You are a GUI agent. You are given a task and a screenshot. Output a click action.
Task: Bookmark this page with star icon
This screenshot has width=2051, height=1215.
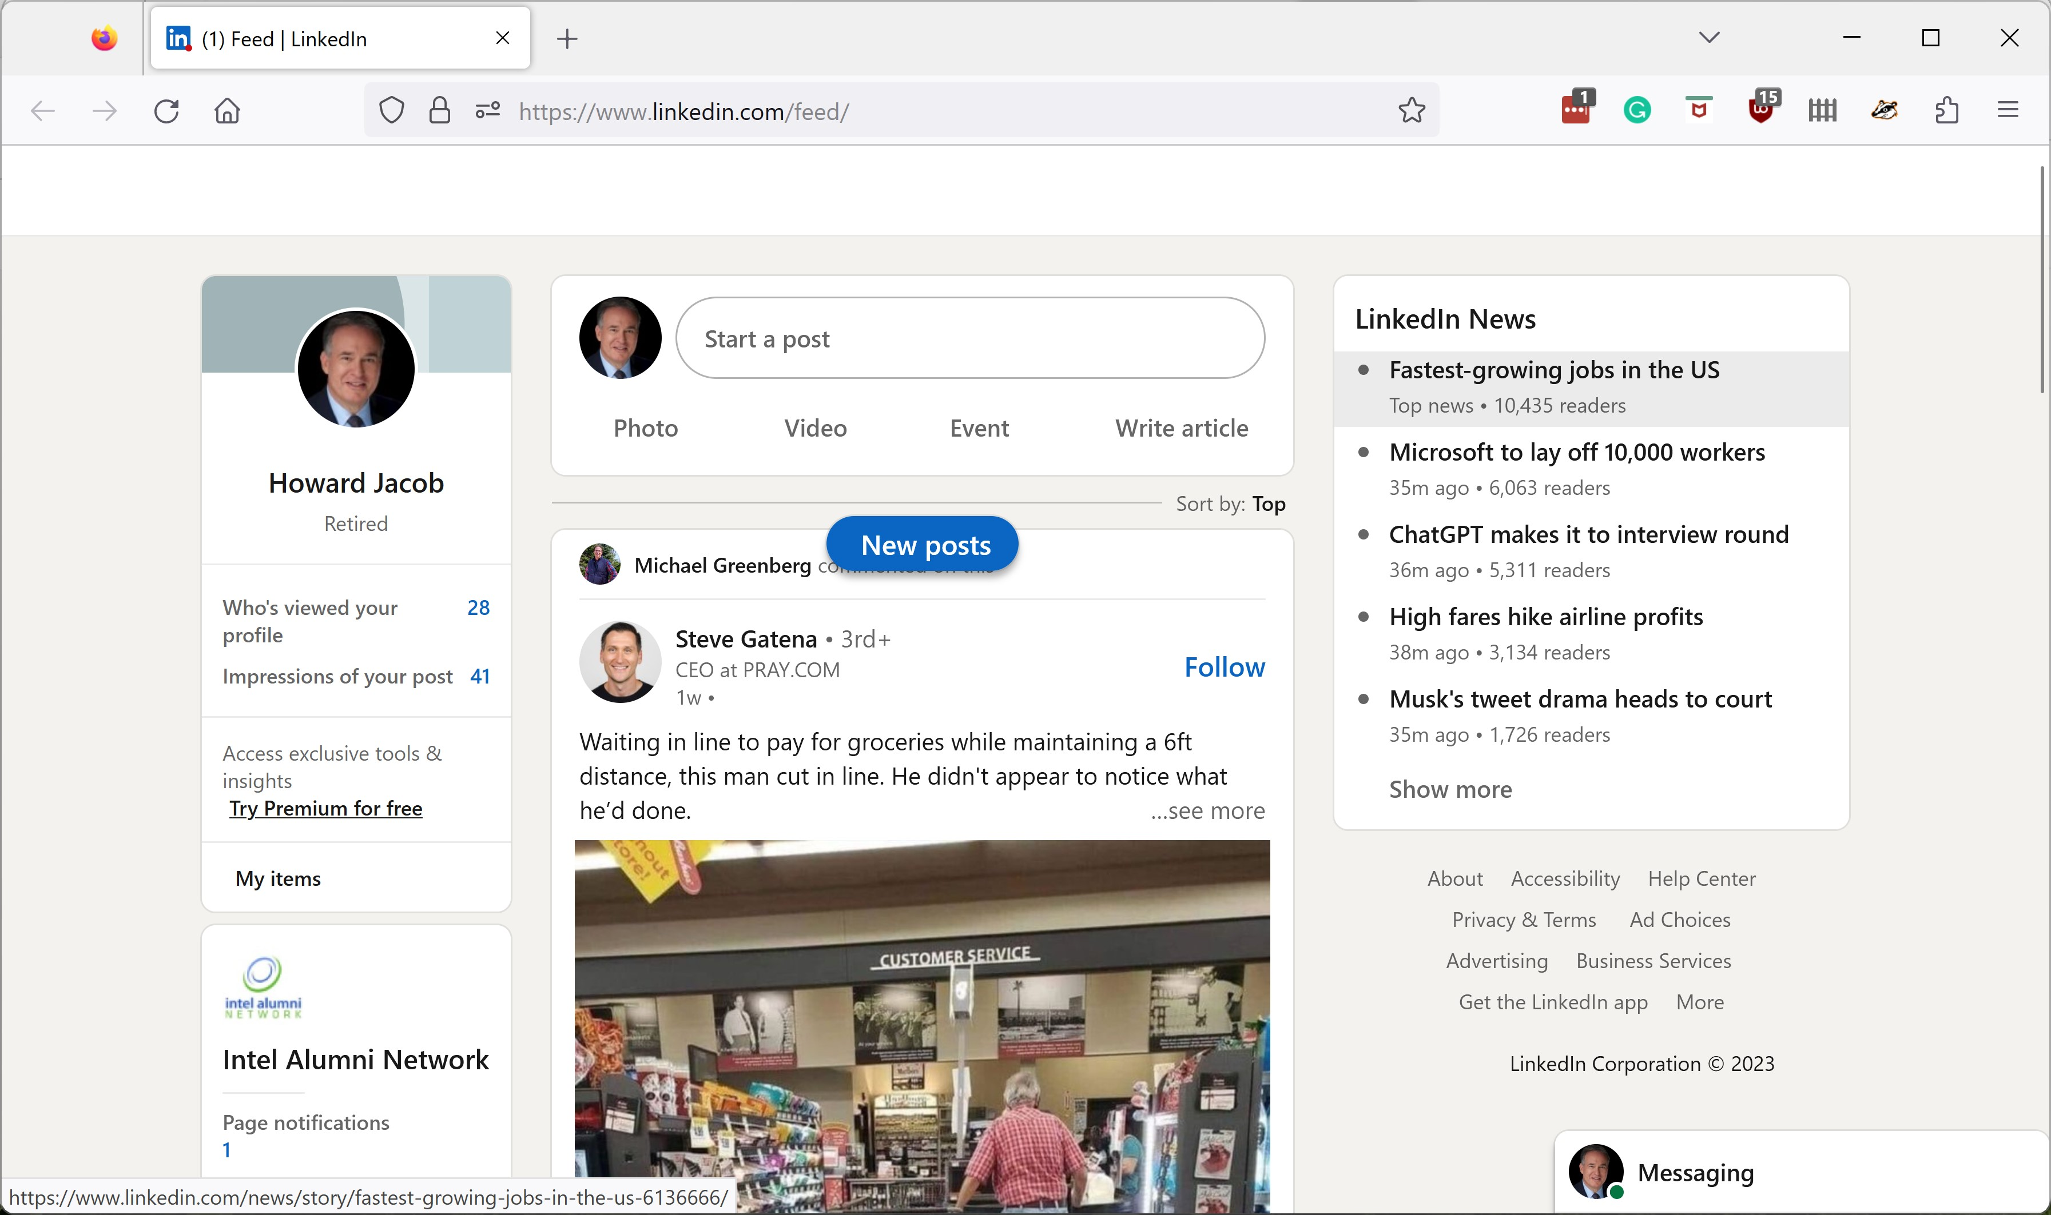[x=1411, y=110]
